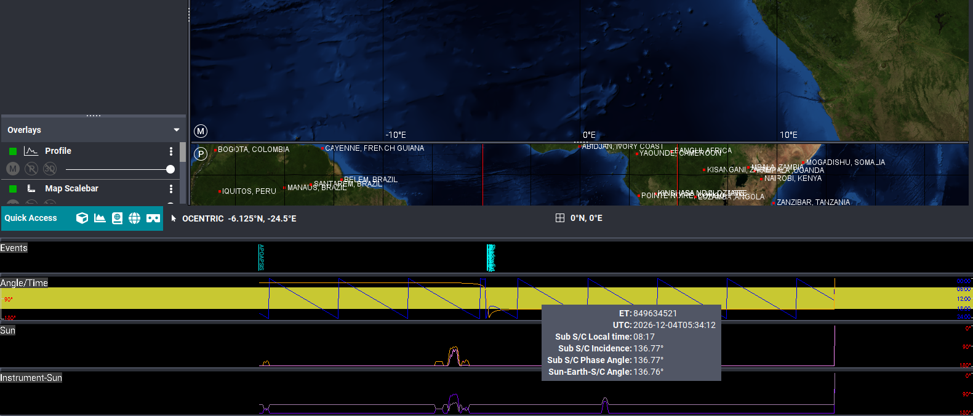Collapse the Overlays panel dropdown arrow

click(177, 130)
